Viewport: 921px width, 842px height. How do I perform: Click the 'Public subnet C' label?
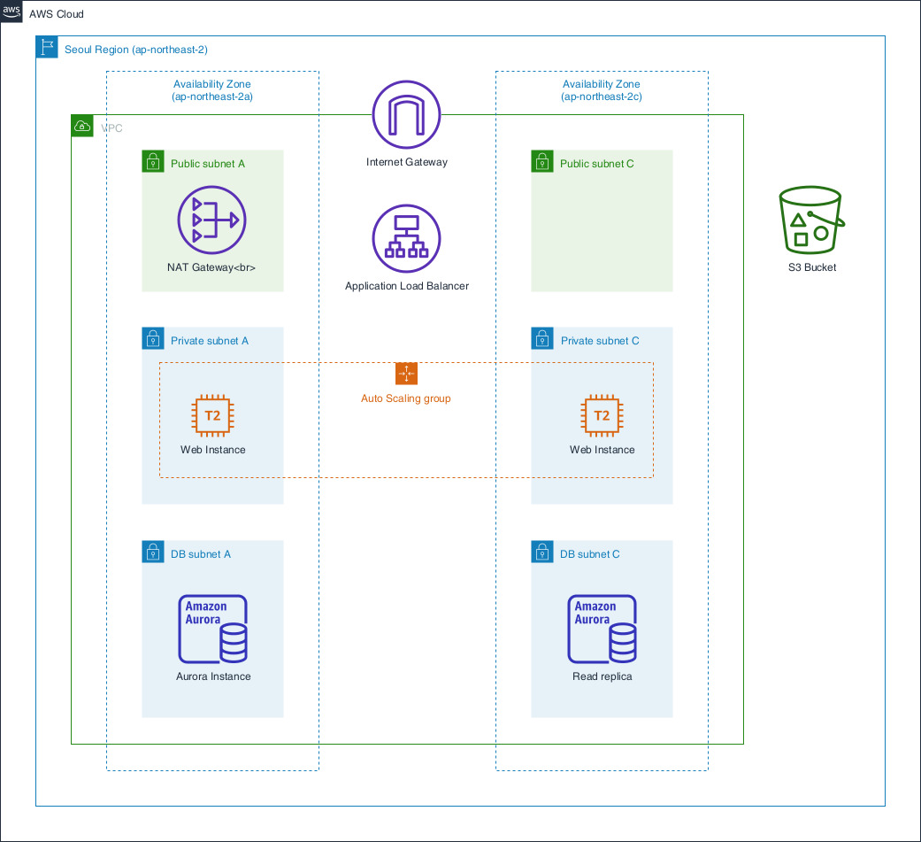click(x=597, y=164)
